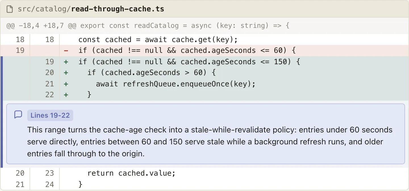409x191 pixels.
Task: Click the added line with ageSeconds <= 150
Action: coord(189,62)
